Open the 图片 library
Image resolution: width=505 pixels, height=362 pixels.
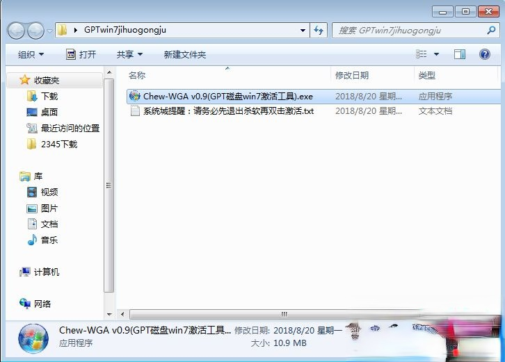(x=49, y=208)
